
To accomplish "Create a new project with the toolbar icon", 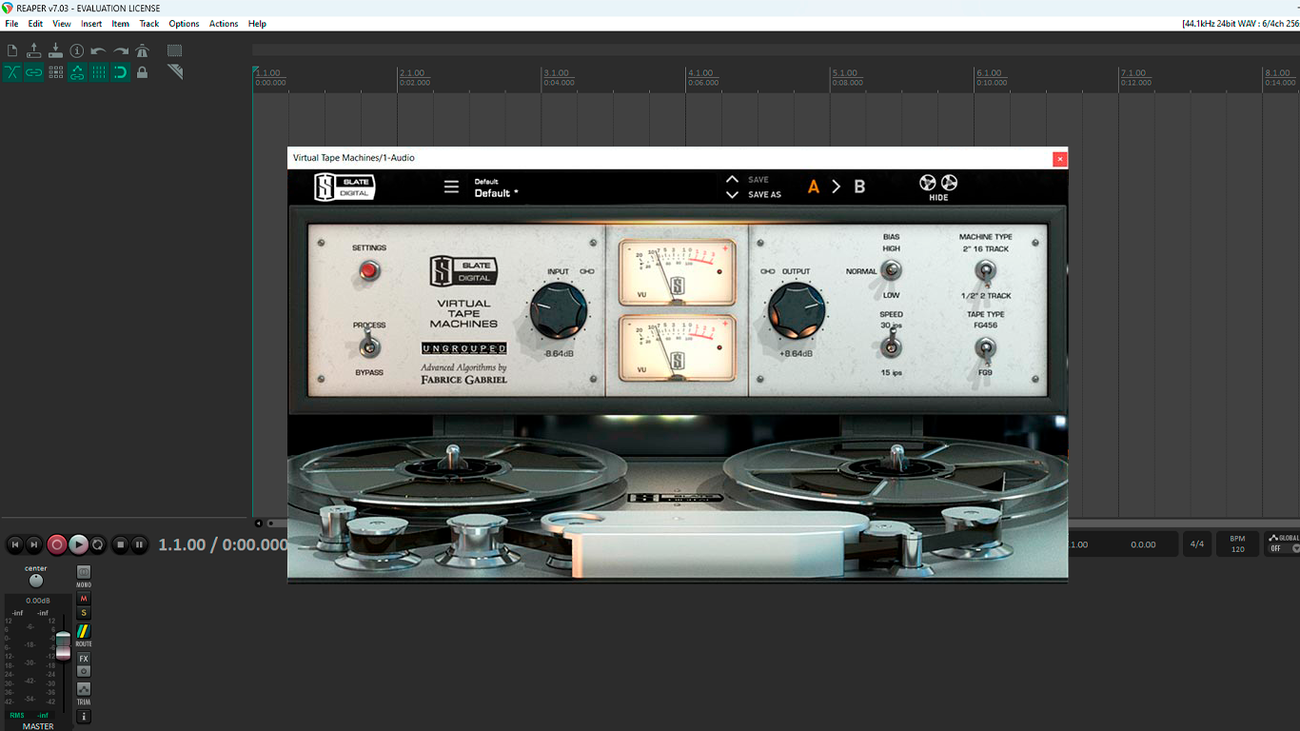I will (12, 50).
